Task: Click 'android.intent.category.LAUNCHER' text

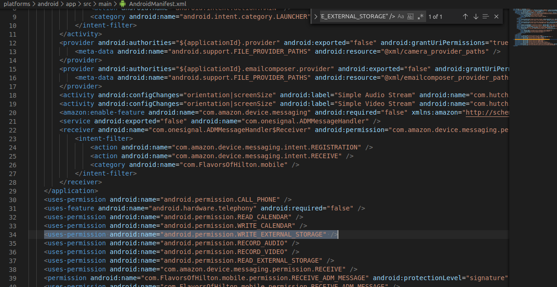Action: [x=245, y=17]
